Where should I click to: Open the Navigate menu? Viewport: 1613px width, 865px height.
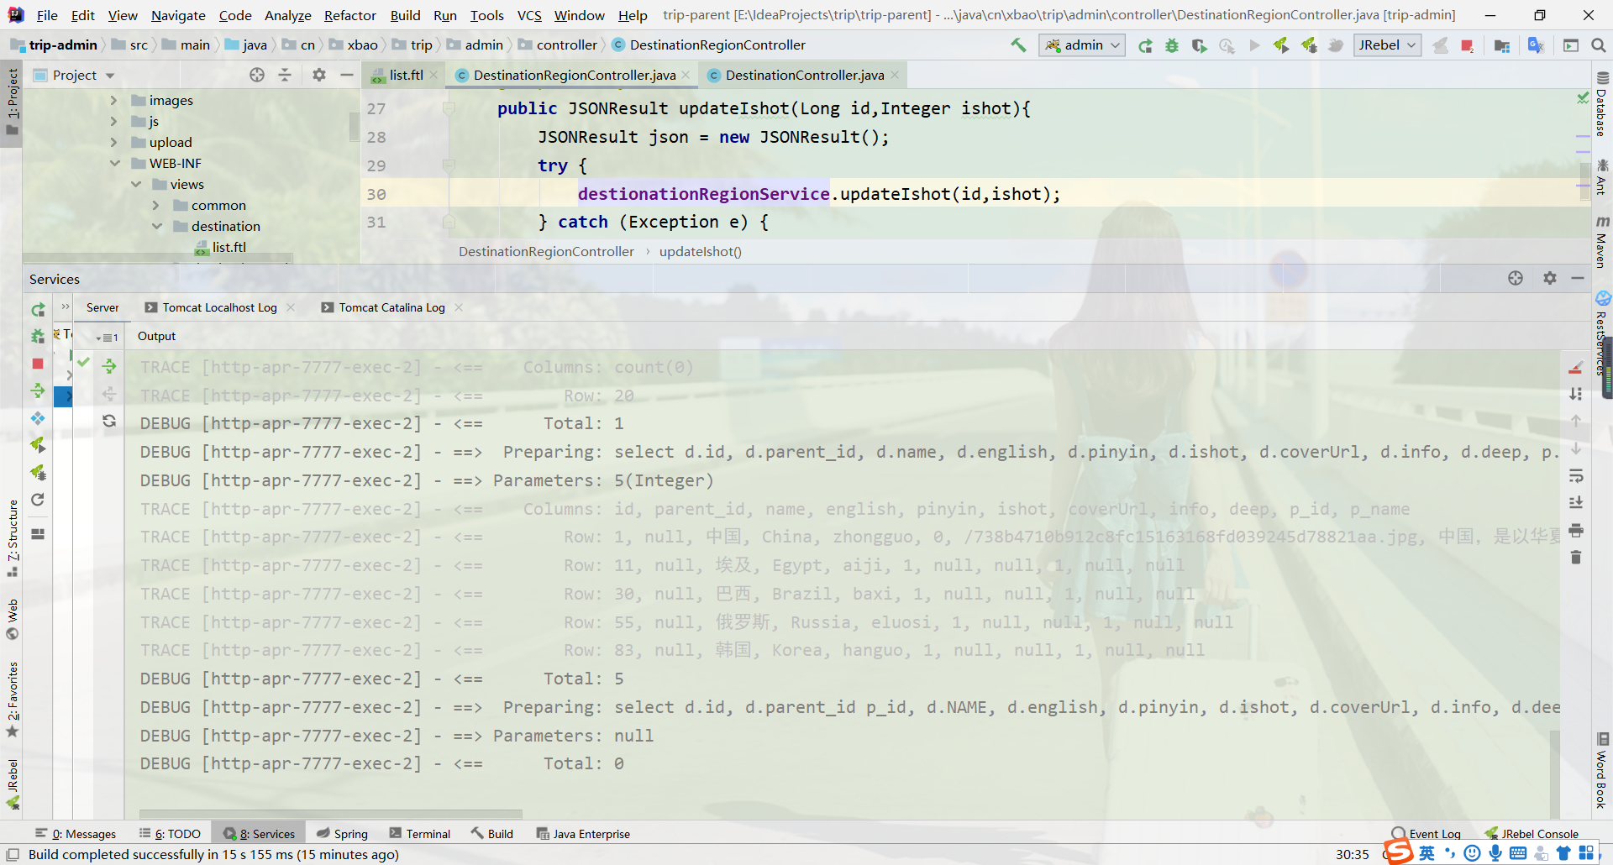pos(178,15)
